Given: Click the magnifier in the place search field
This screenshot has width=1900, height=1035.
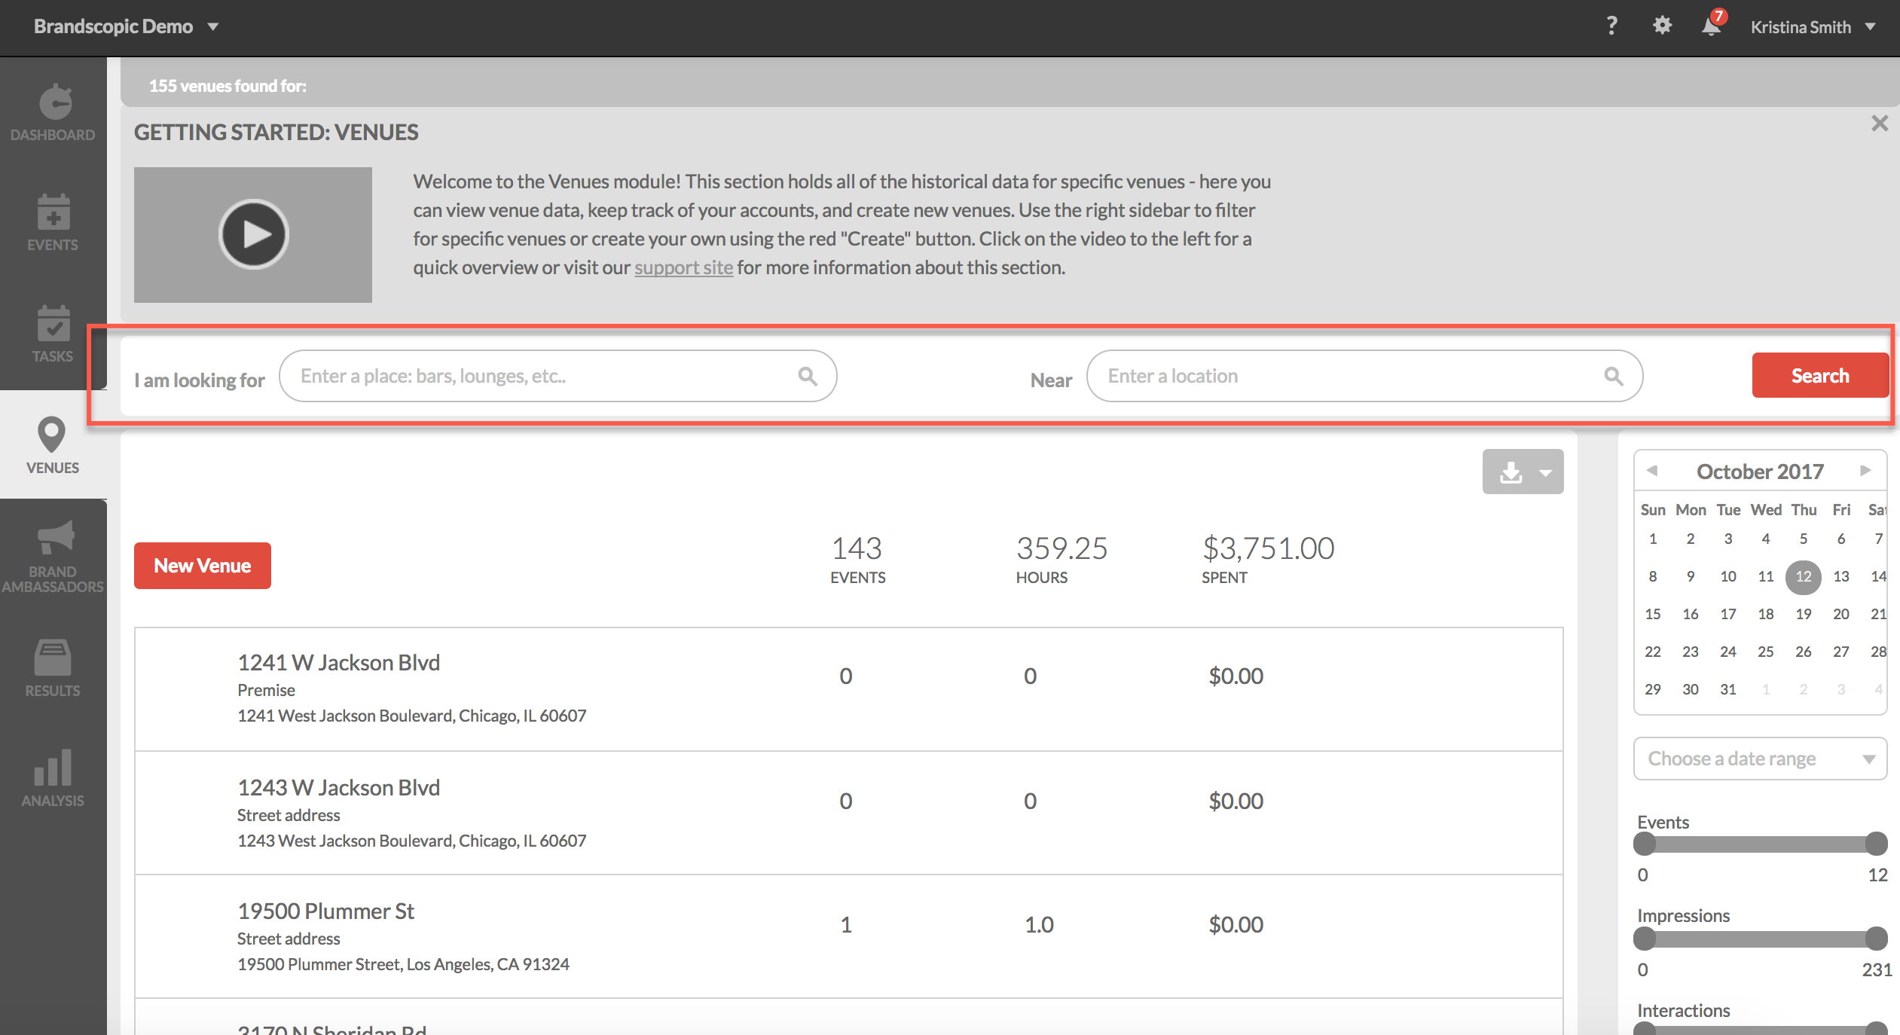Looking at the screenshot, I should coord(808,376).
